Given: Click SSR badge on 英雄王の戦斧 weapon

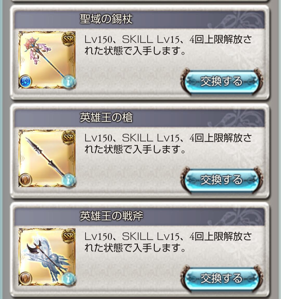Looking at the screenshot, I should tap(68, 236).
